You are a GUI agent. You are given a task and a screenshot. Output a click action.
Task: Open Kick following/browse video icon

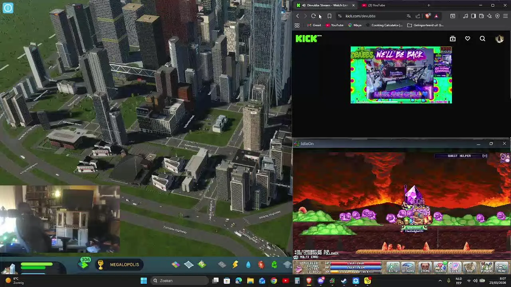pyautogui.click(x=453, y=39)
